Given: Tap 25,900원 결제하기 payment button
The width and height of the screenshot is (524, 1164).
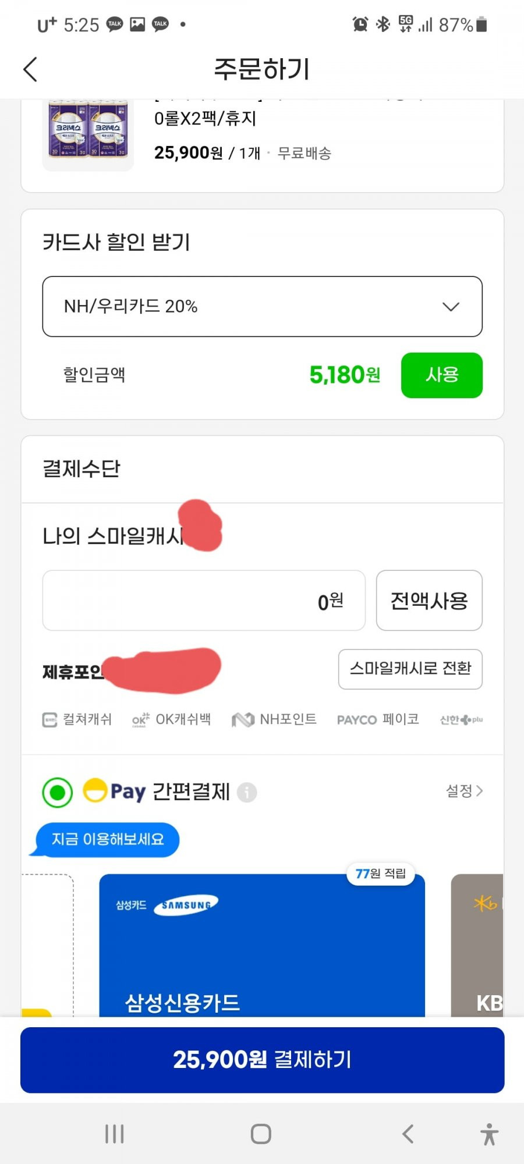Looking at the screenshot, I should click(x=262, y=1060).
